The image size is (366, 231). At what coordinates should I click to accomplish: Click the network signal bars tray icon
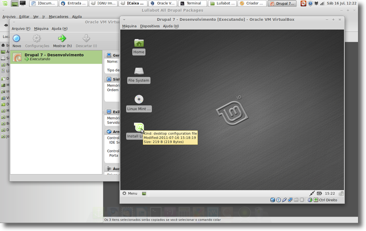pyautogui.click(x=322, y=3)
